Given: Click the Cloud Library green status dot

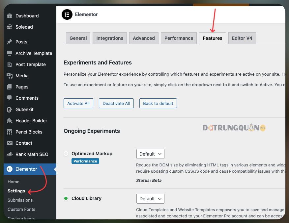Looking at the screenshot, I should (66, 198).
